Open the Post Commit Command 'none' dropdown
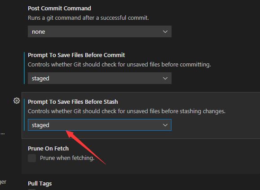The width and height of the screenshot is (260, 190). point(100,31)
